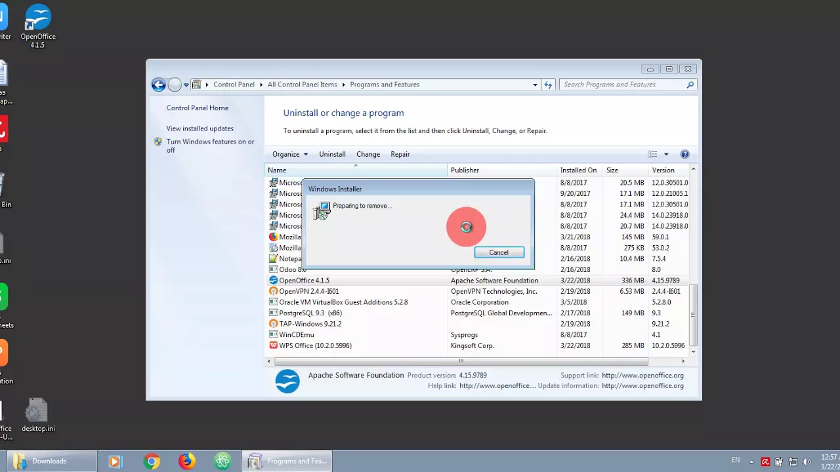Click All Control Panel Items breadcrumb
840x472 pixels.
click(302, 85)
